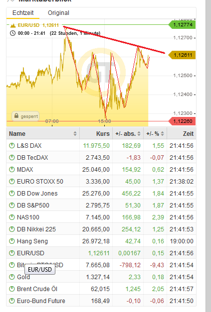This screenshot has height=312, width=211.
Task: Click the realtime icon next to L&S DAX
Action: 12,146
